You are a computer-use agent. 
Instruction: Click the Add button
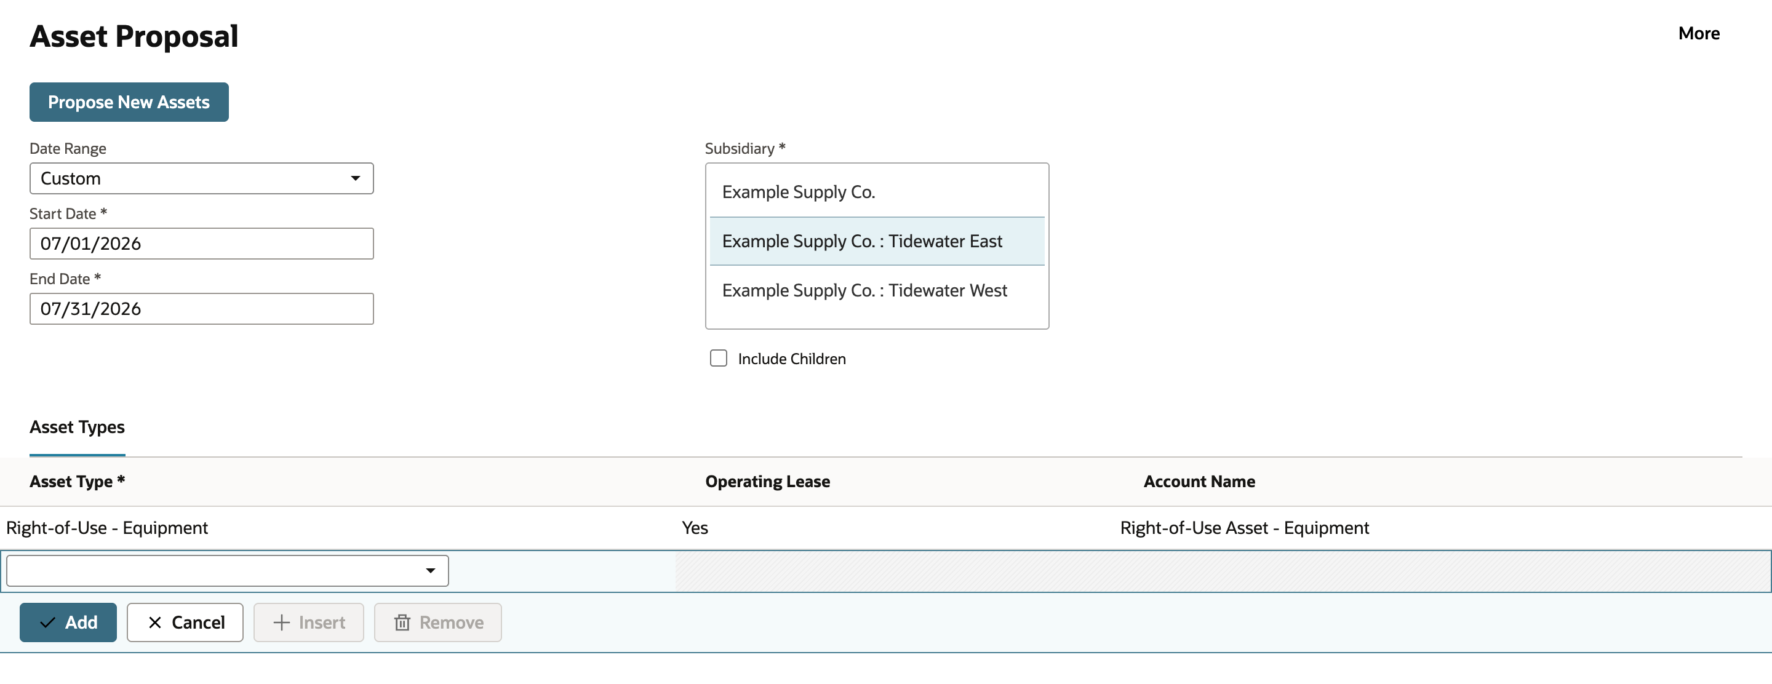tap(68, 622)
